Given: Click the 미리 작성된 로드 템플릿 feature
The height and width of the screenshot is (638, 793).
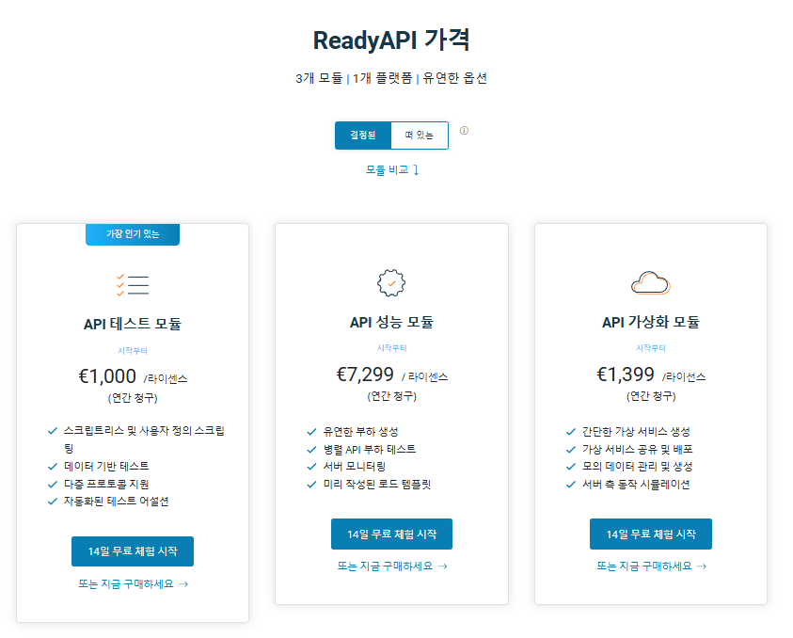Looking at the screenshot, I should pos(377,485).
